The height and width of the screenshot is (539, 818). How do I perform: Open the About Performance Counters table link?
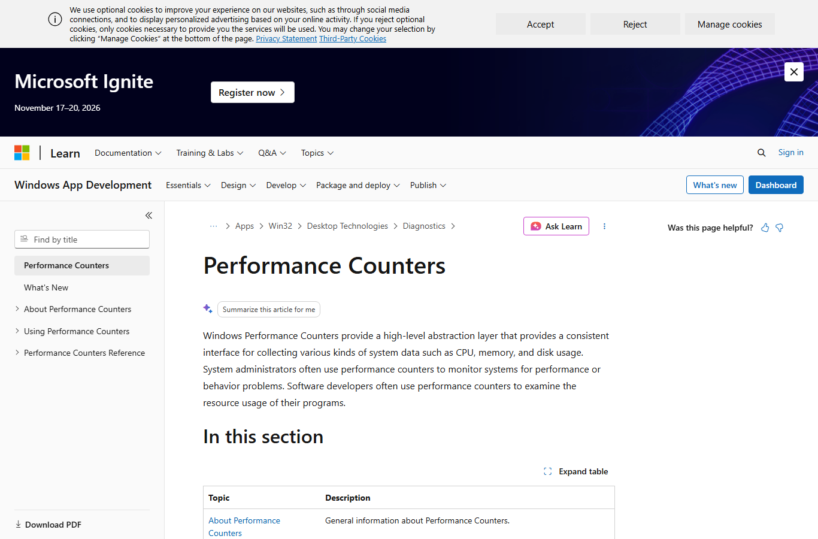tap(244, 527)
